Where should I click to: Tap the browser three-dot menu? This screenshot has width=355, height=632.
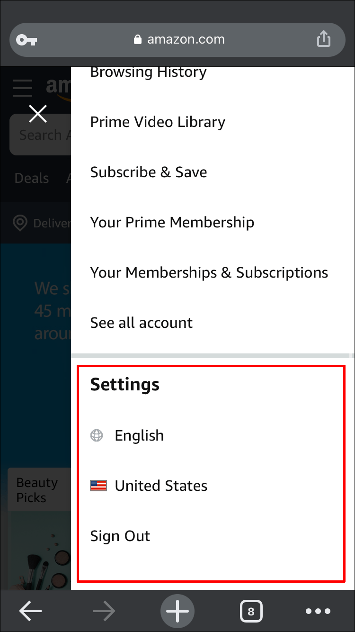[318, 611]
